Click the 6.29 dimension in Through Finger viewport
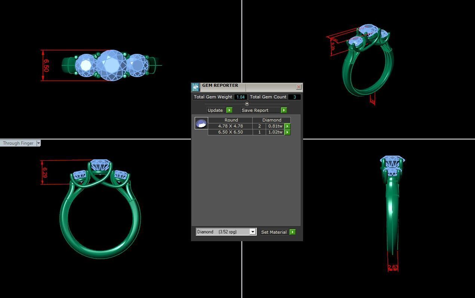475x298 pixels. coord(45,173)
